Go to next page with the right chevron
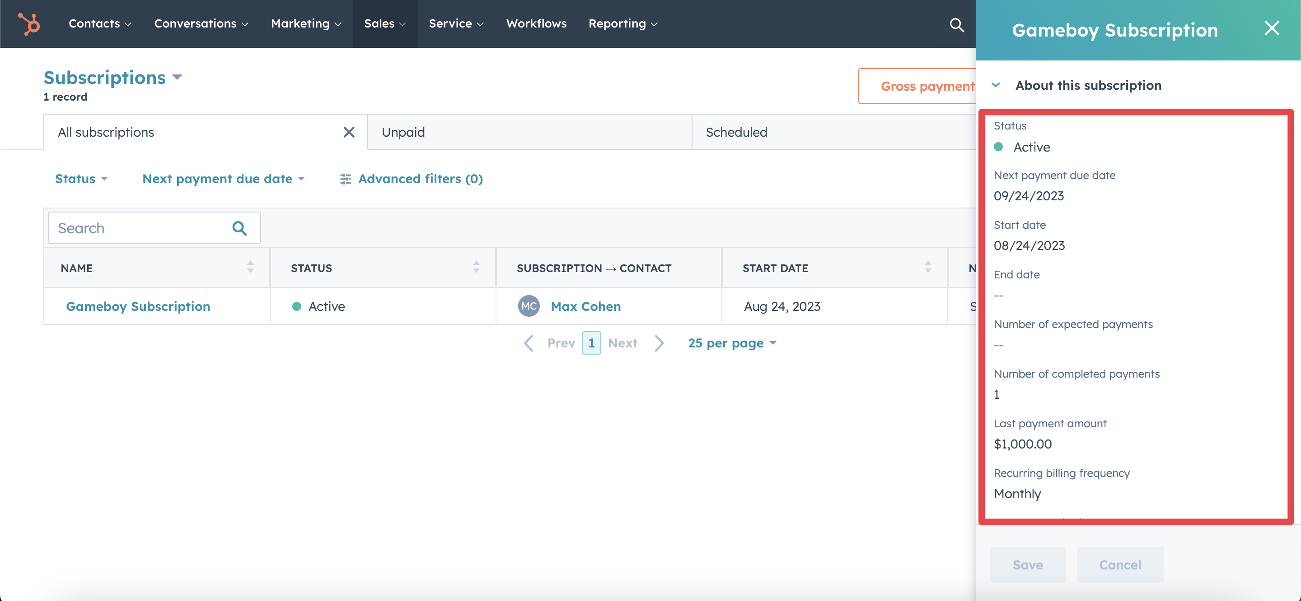Screen dimensions: 1301x601 659,342
